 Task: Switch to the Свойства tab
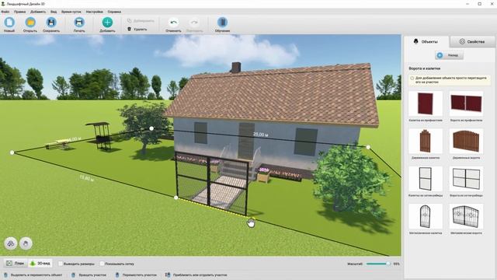(472, 41)
